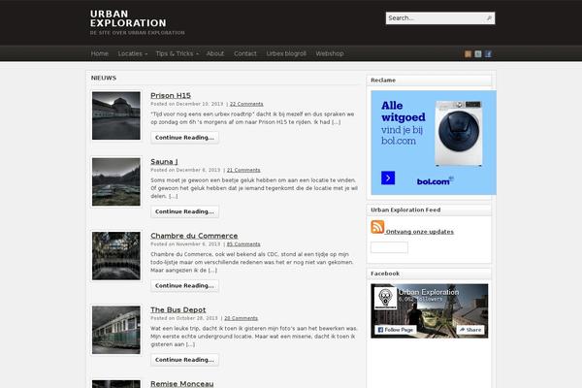Open the Twitter icon in the navigation bar
This screenshot has width=582, height=388.
pyautogui.click(x=478, y=54)
